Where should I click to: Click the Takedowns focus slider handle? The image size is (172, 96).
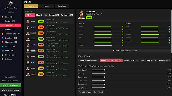105,77
